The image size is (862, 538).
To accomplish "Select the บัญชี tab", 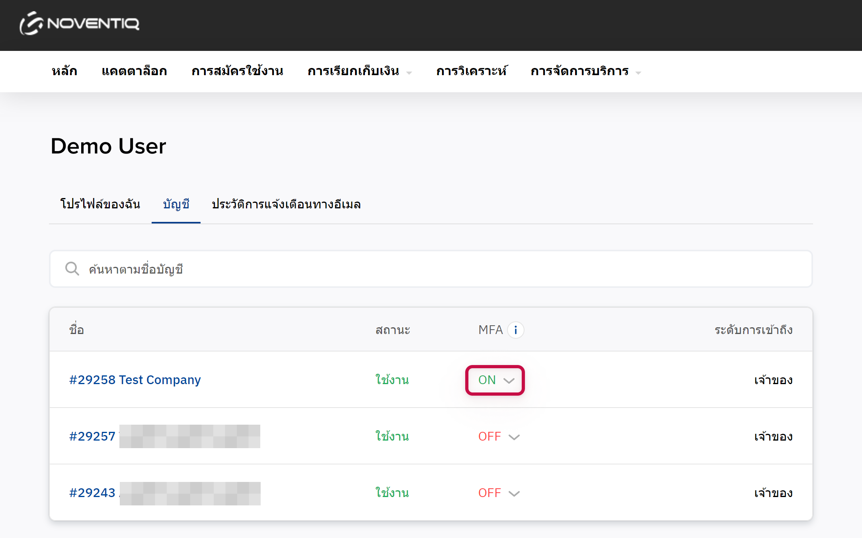I will pyautogui.click(x=176, y=204).
